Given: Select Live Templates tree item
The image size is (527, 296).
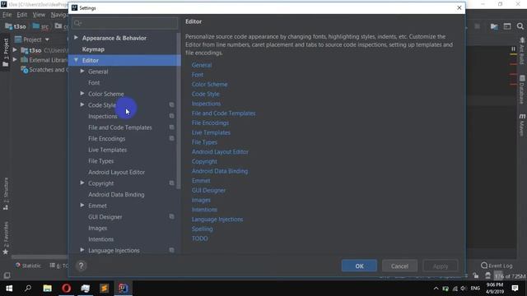Looking at the screenshot, I should pos(108,150).
